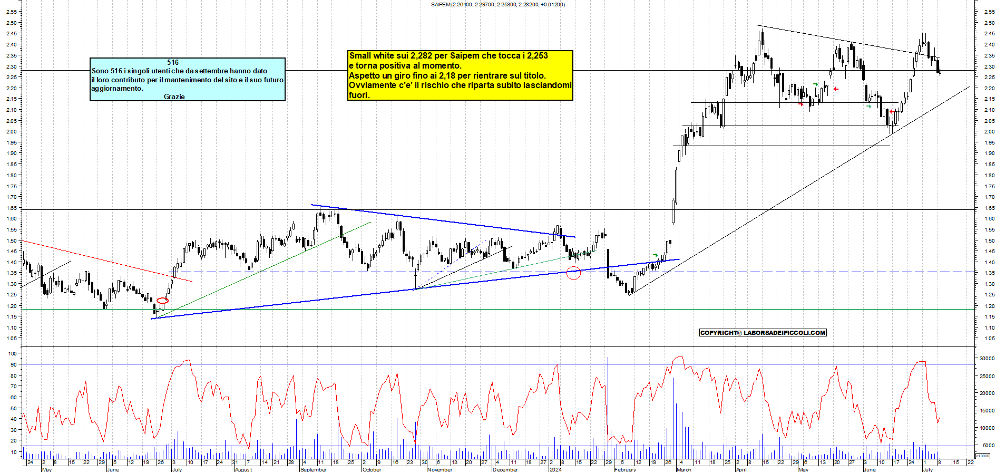Image resolution: width=996 pixels, height=472 pixels.
Task: Click the '25000' volume scale label
Action: (987, 376)
